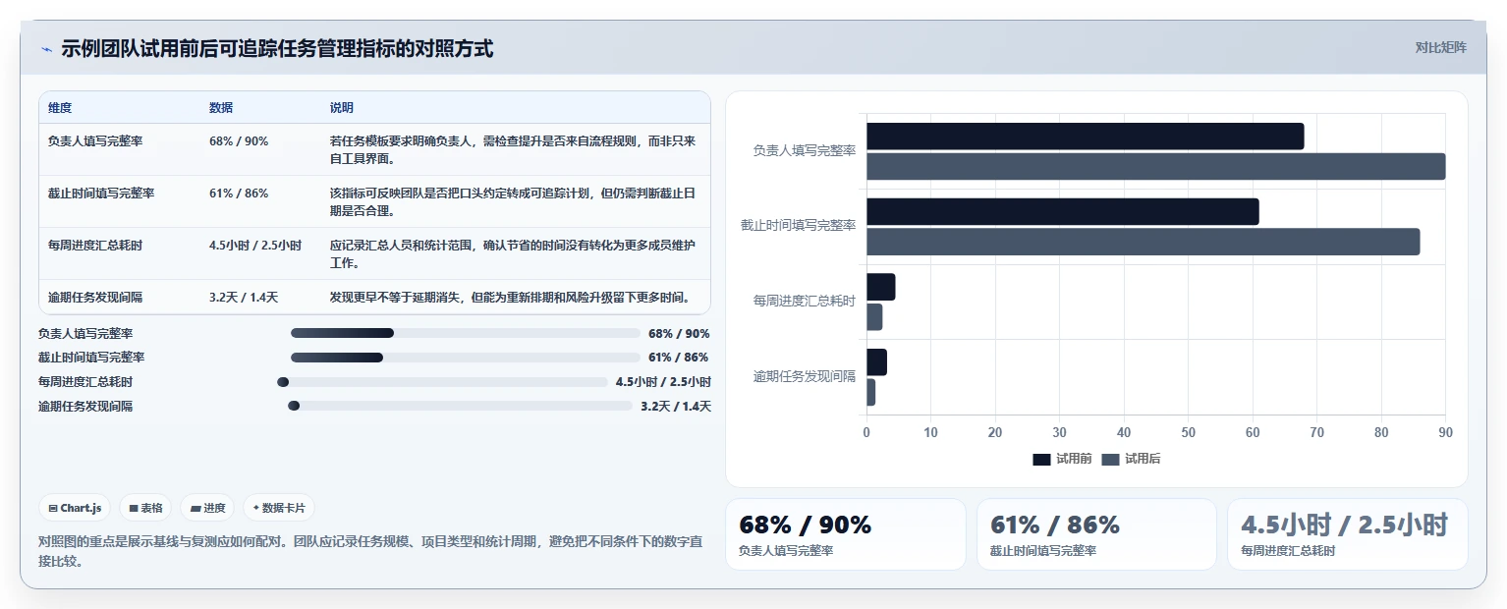Select the 表格 chip

pyautogui.click(x=145, y=508)
